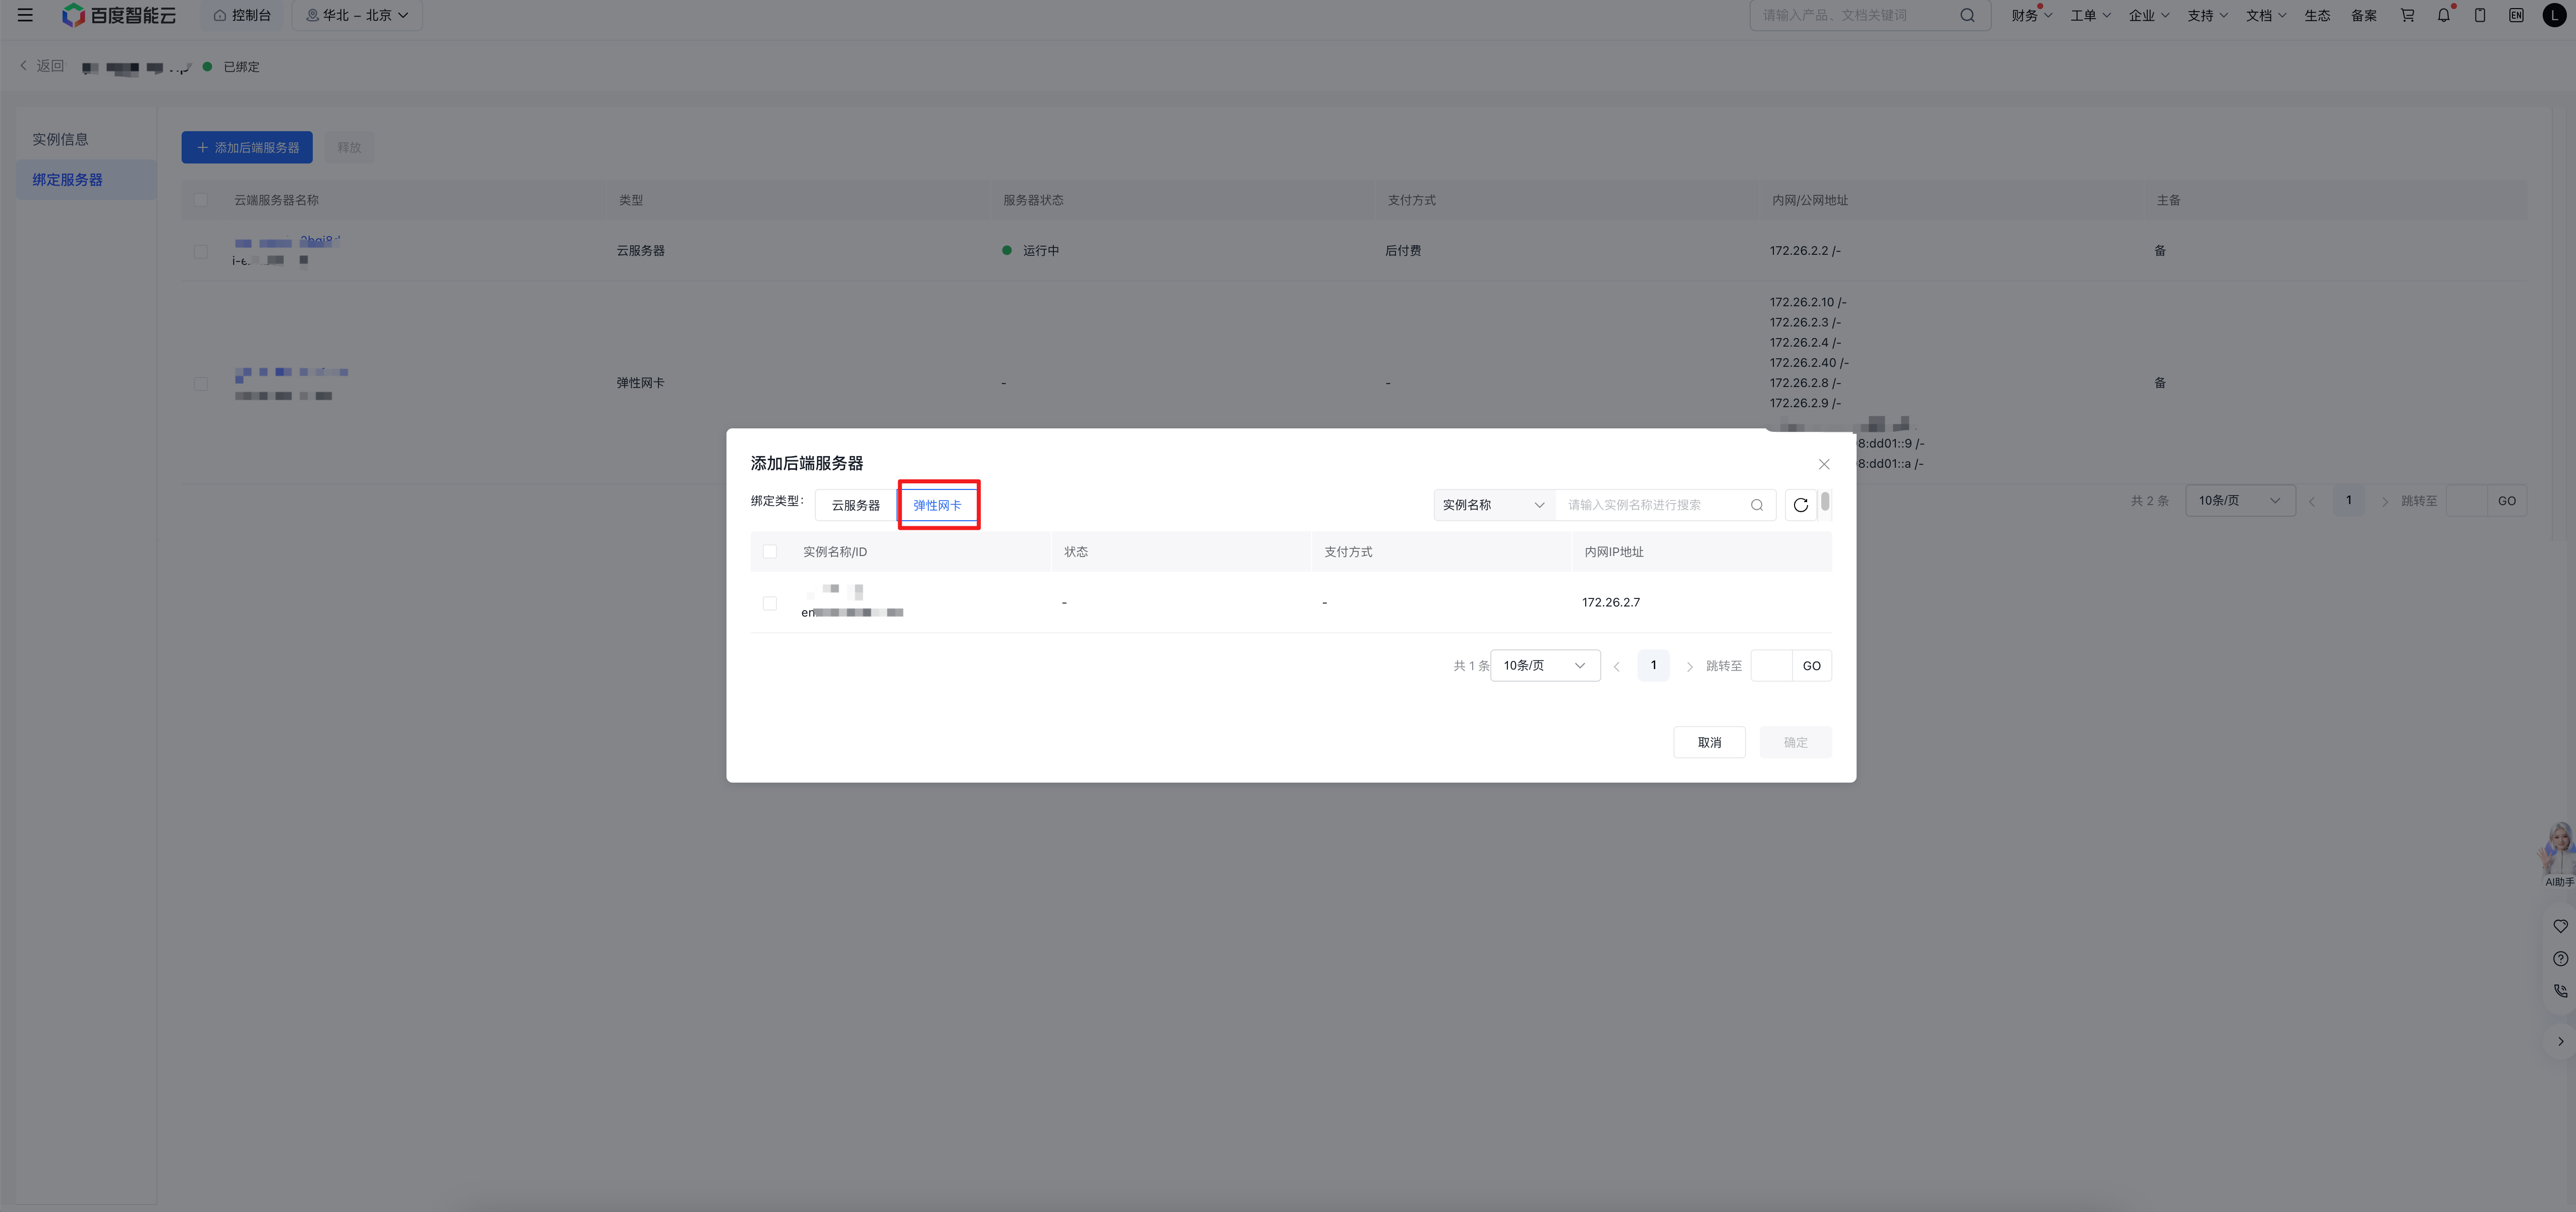Screen dimensions: 2576x1212
Task: Click the dialog vertical scrollbar thumb
Action: pyautogui.click(x=1825, y=501)
